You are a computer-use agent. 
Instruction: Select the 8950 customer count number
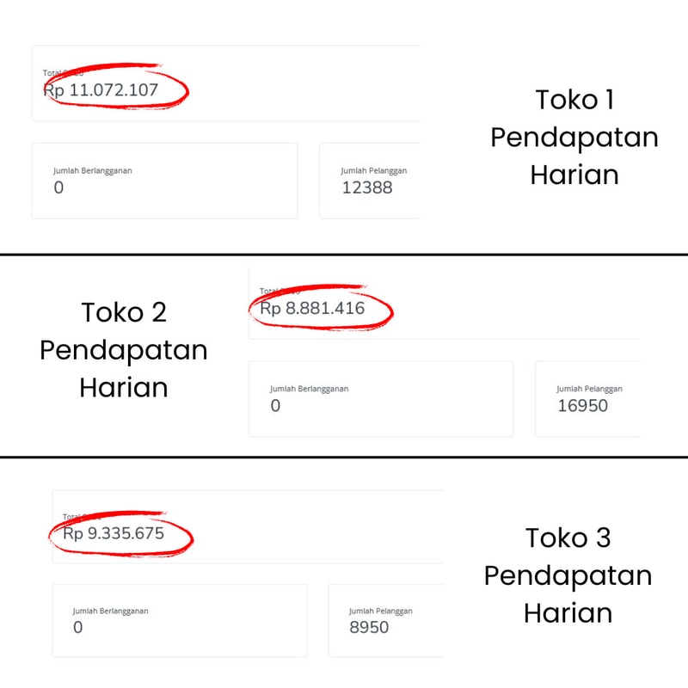point(369,628)
